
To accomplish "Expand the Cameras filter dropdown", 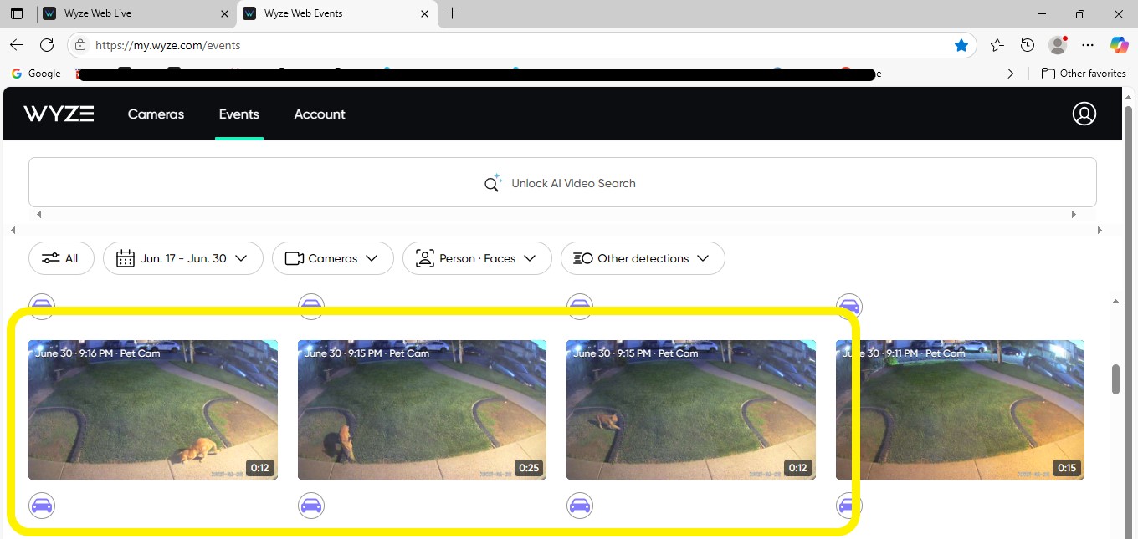I will click(332, 258).
